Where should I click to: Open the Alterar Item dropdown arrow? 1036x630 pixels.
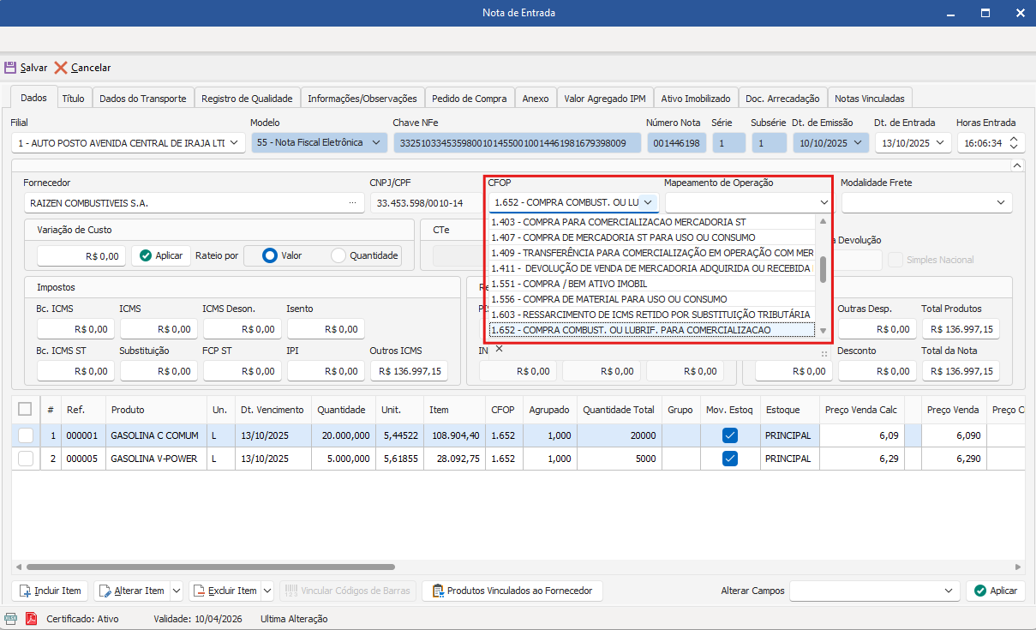[x=177, y=591]
